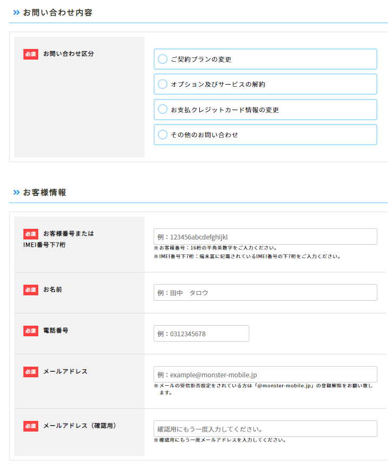This screenshot has width=388, height=472.
Task: Click the red 必須 badge next to お名前
Action: [31, 289]
